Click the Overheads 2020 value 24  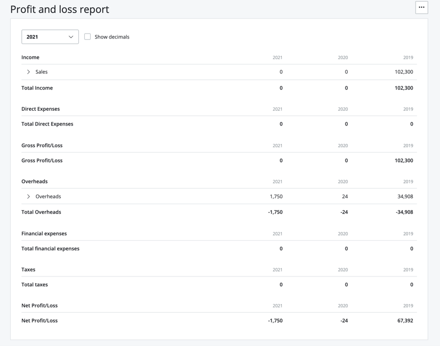[345, 196]
